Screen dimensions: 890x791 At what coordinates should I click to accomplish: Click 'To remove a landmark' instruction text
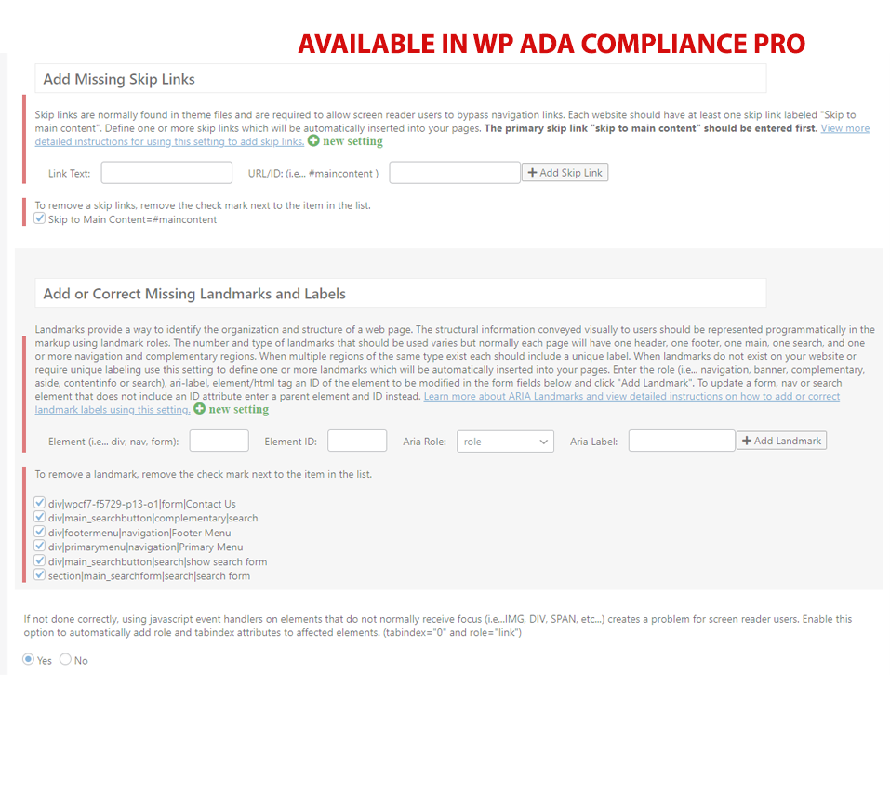coord(203,474)
